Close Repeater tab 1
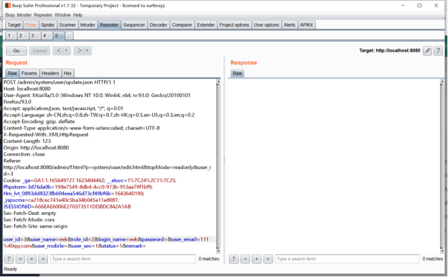Screen dimensions: 448x277 tap(14, 36)
